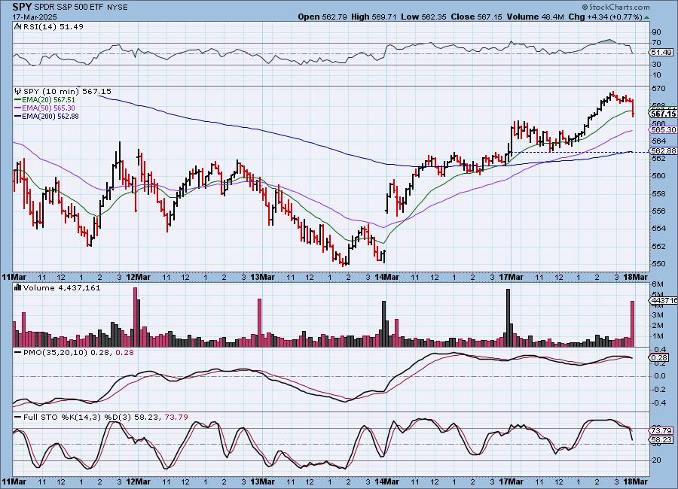
Task: Click the navy EMA(200) legend line
Action: point(18,116)
